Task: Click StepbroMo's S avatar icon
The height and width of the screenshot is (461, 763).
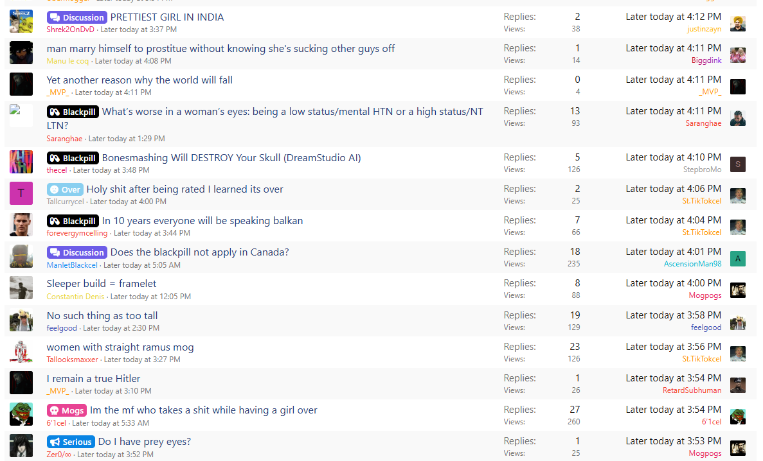Action: [x=738, y=164]
